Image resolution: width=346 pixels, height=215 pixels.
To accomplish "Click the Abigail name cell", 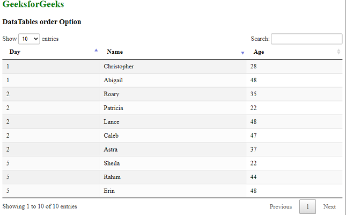I will [113, 80].
